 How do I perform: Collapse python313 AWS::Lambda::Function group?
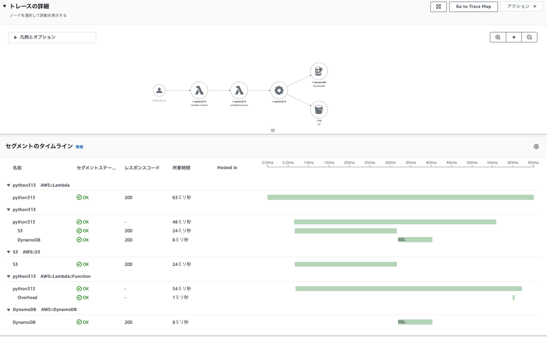[x=8, y=276]
